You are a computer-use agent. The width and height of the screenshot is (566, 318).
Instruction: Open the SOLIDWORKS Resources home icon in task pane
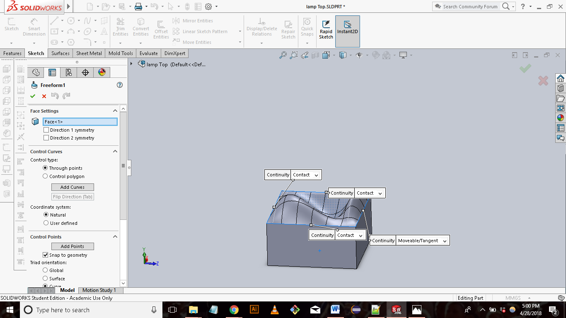tap(561, 78)
